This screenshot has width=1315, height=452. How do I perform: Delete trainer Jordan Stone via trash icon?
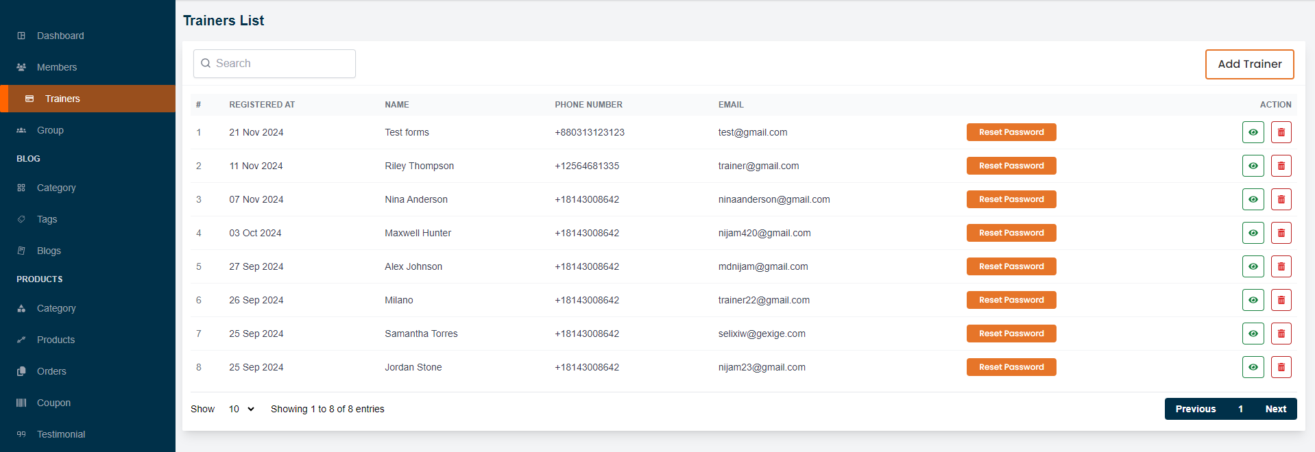[1281, 367]
